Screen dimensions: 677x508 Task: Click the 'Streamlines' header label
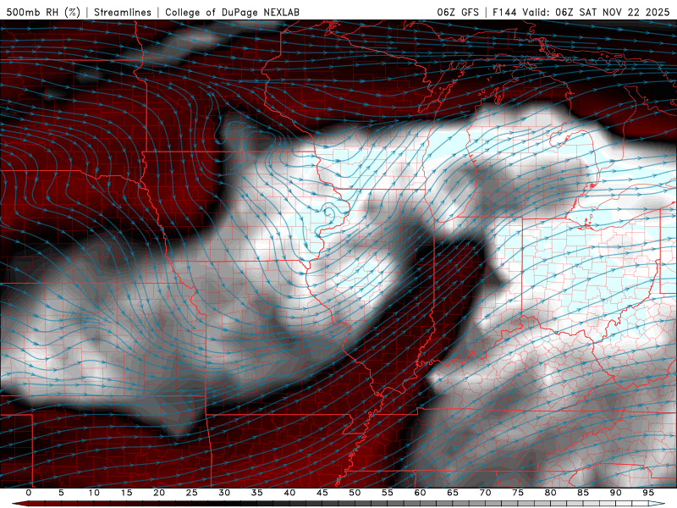[x=123, y=12]
